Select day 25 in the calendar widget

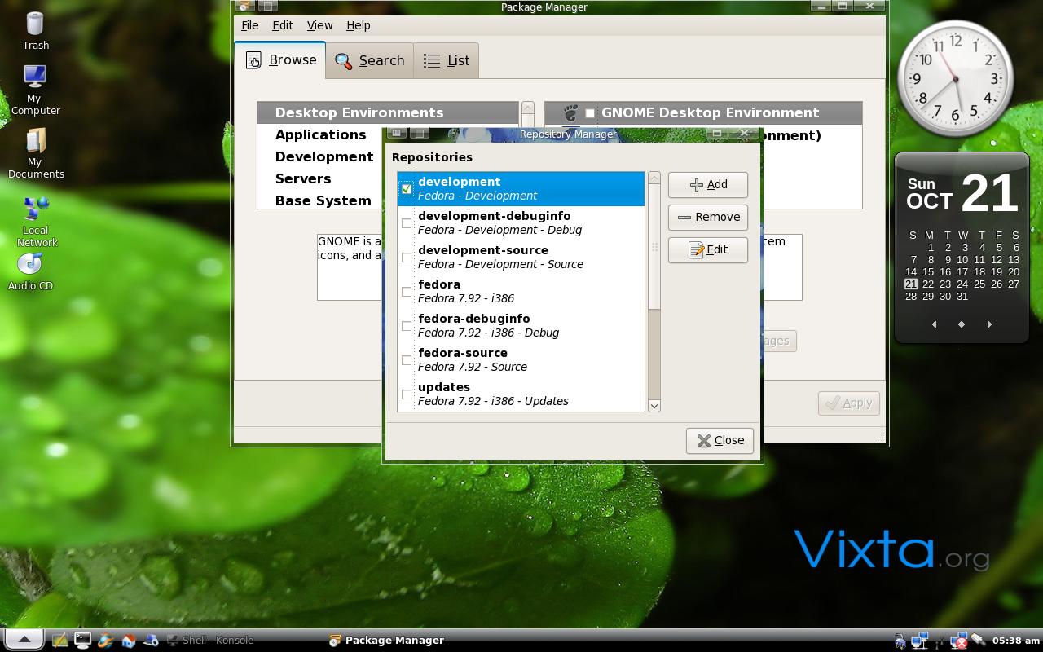979,284
